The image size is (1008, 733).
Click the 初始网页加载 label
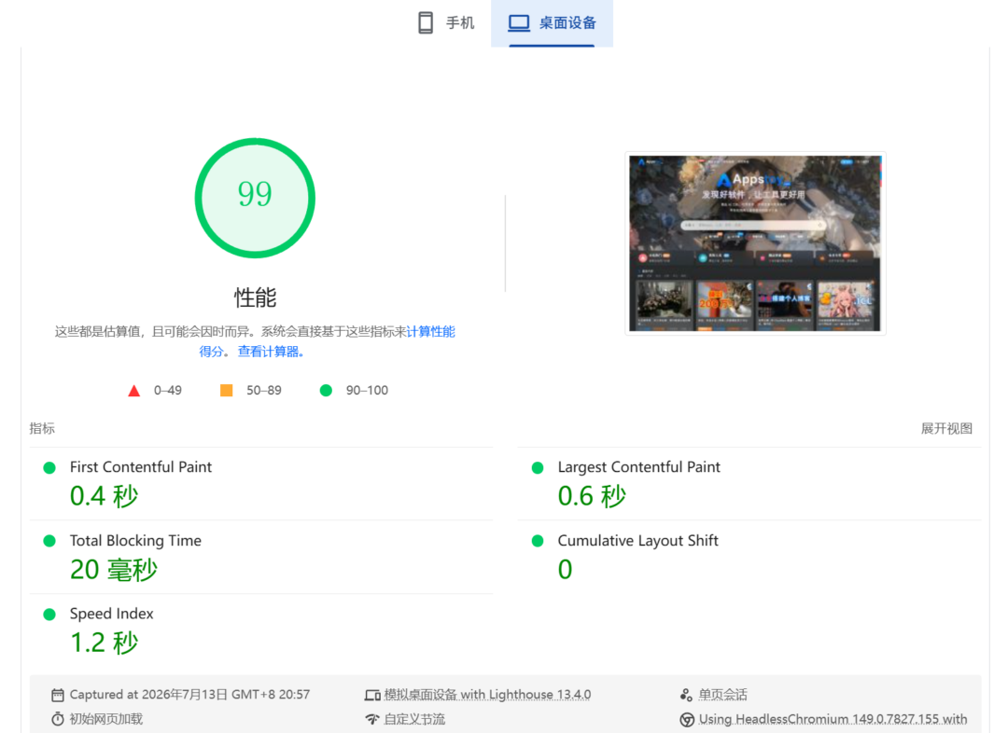pos(106,719)
